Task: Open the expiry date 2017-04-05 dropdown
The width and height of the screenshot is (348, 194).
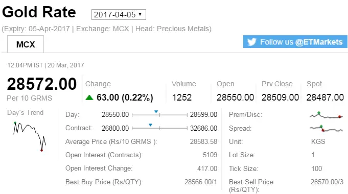Action: coord(119,15)
